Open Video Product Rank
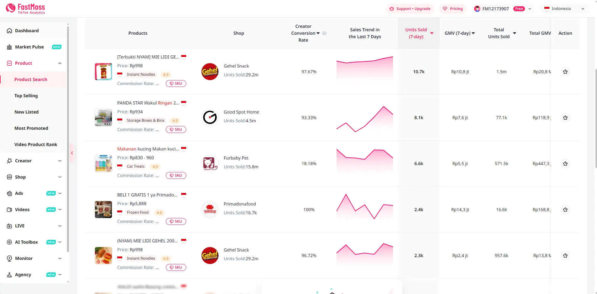This screenshot has width=597, height=294. tap(36, 144)
